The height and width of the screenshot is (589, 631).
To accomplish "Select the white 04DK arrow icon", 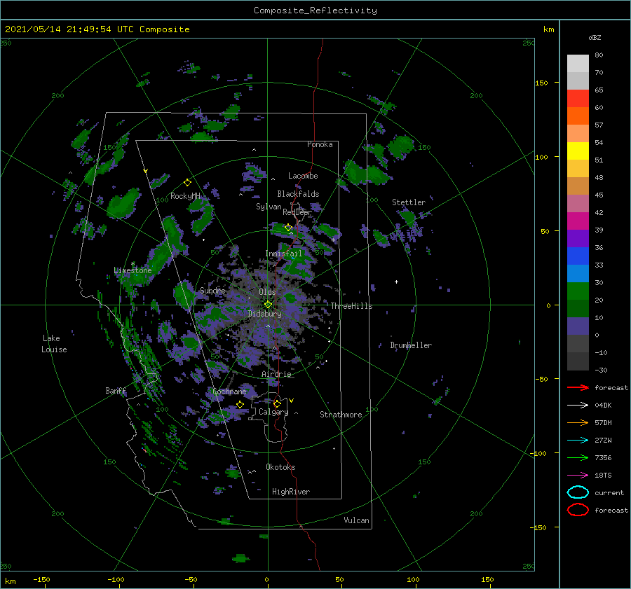I will coord(578,405).
